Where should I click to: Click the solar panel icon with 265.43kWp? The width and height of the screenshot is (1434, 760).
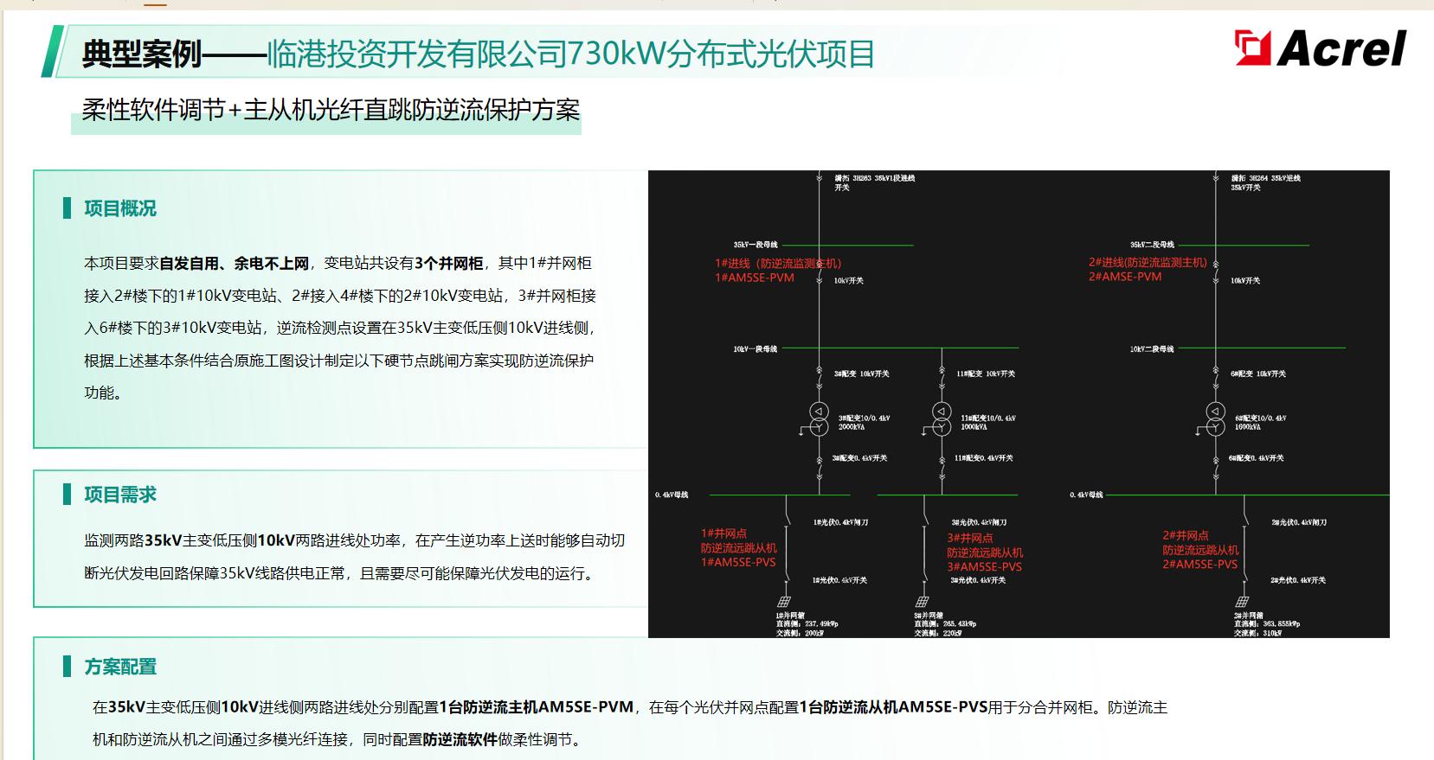tap(923, 601)
